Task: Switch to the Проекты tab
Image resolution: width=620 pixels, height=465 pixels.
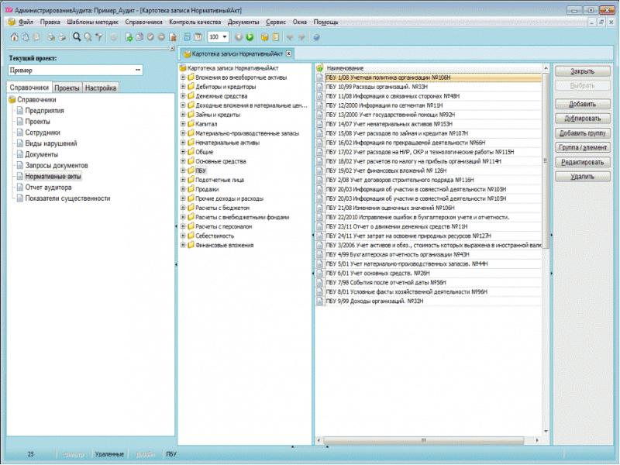Action: [x=67, y=88]
